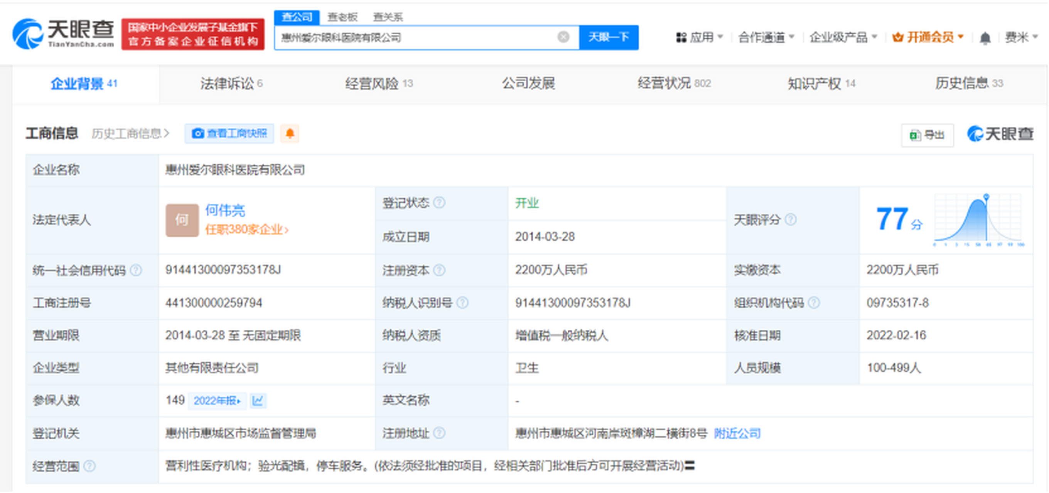The width and height of the screenshot is (1049, 493).
Task: Switch to the 历史信息 tab
Action: [x=969, y=84]
